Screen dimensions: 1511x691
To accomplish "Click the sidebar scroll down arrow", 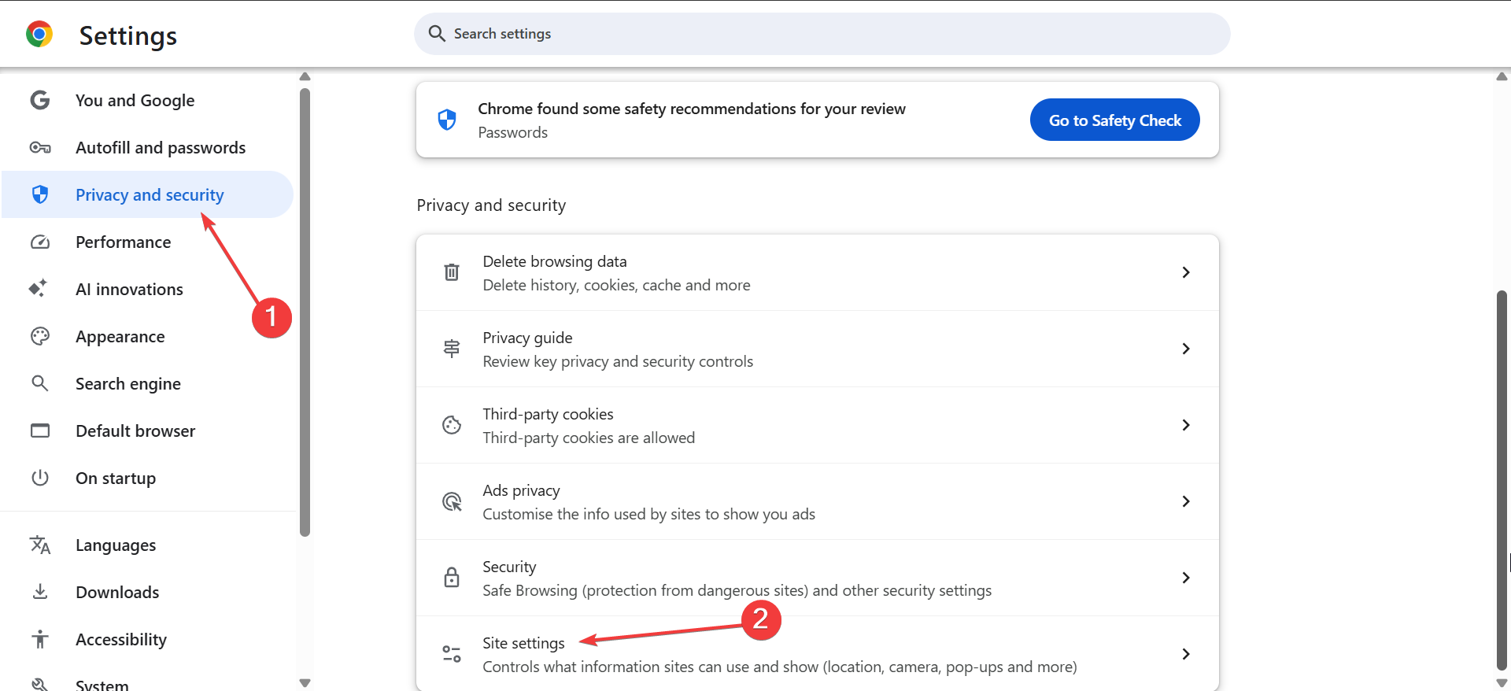I will point(305,683).
